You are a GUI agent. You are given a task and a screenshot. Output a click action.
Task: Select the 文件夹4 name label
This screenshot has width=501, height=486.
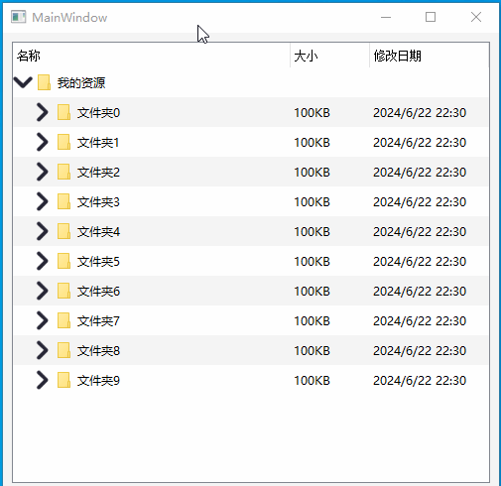click(x=98, y=232)
